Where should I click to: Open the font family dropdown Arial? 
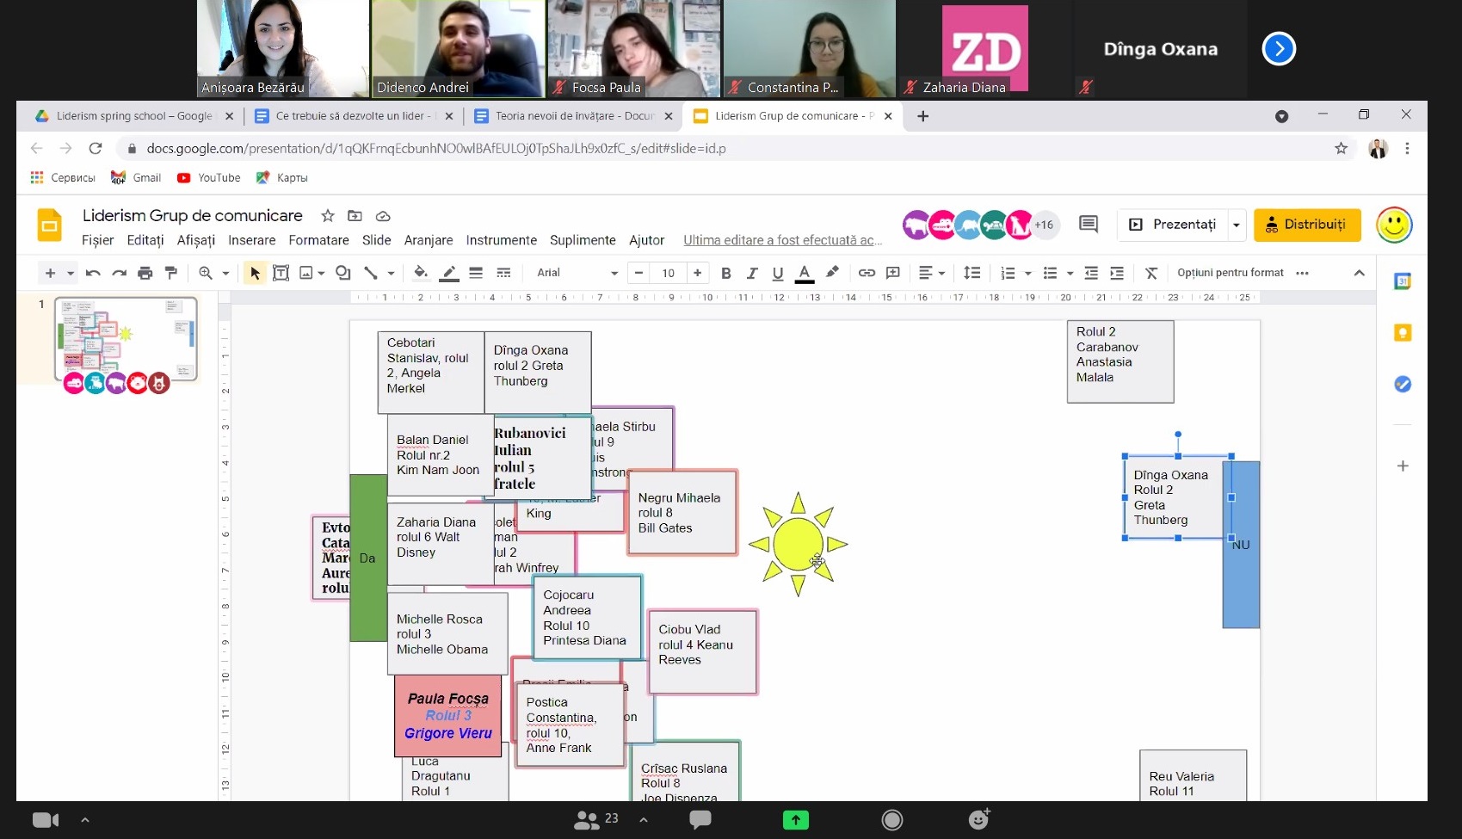pos(577,273)
